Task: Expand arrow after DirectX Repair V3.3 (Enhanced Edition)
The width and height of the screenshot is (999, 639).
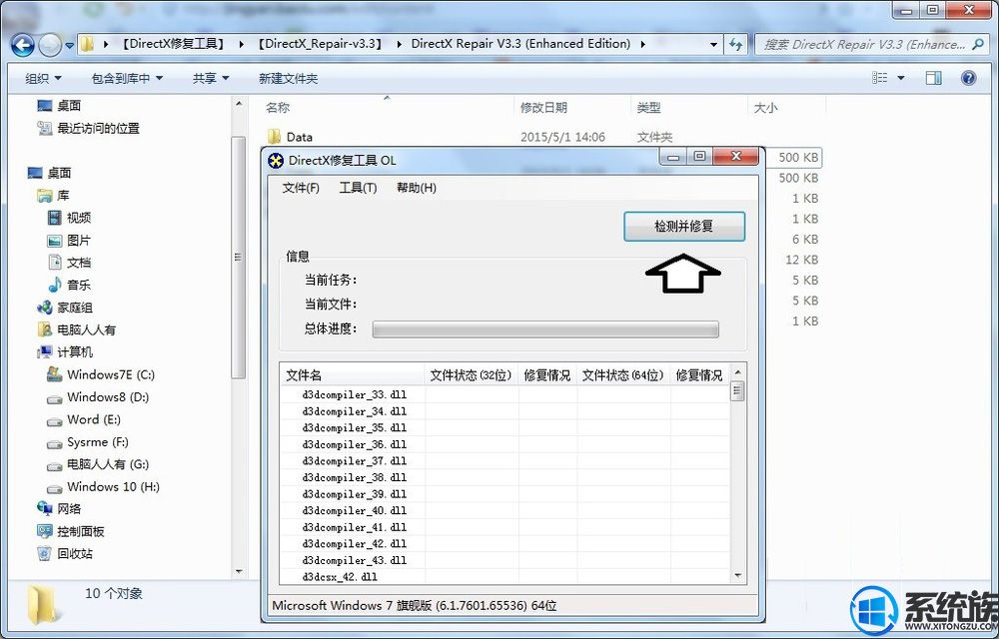Action: pos(642,44)
